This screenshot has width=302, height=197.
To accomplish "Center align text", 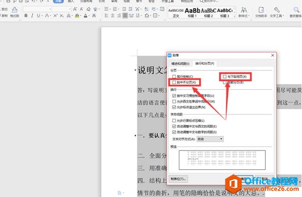I will [x=113, y=16].
